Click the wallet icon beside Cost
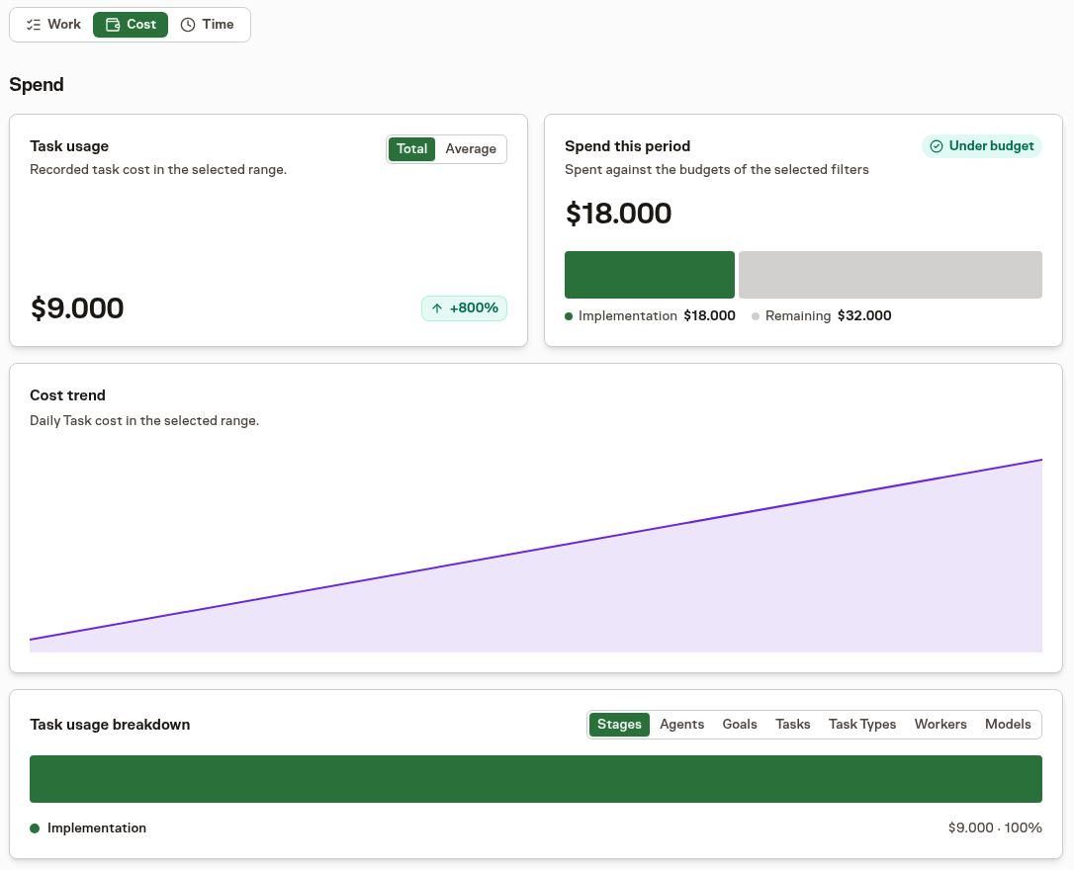Image resolution: width=1074 pixels, height=870 pixels. 113,25
